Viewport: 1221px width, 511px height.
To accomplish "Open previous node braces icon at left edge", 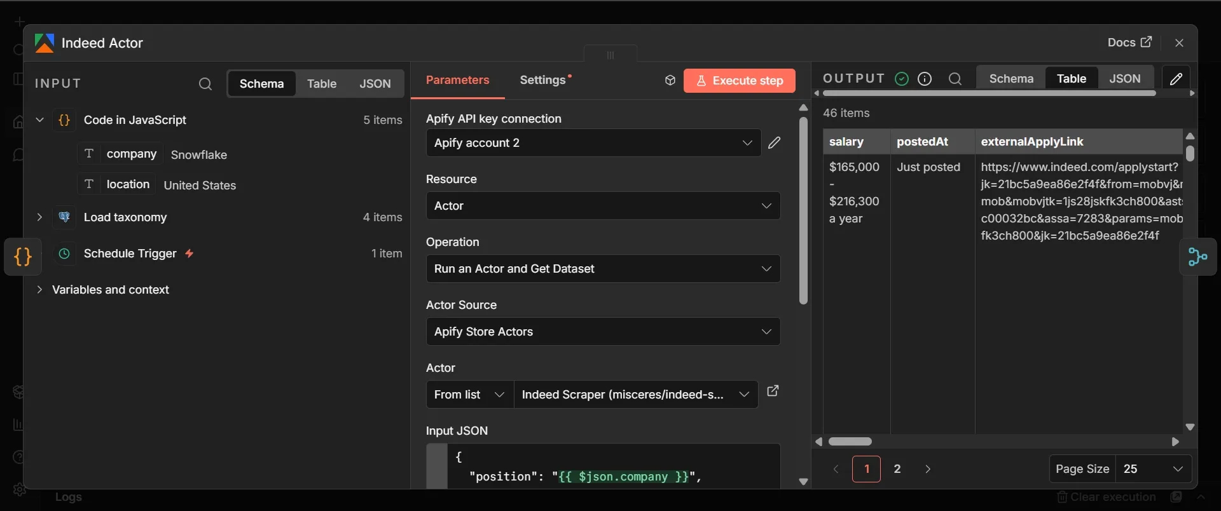I will tap(23, 257).
